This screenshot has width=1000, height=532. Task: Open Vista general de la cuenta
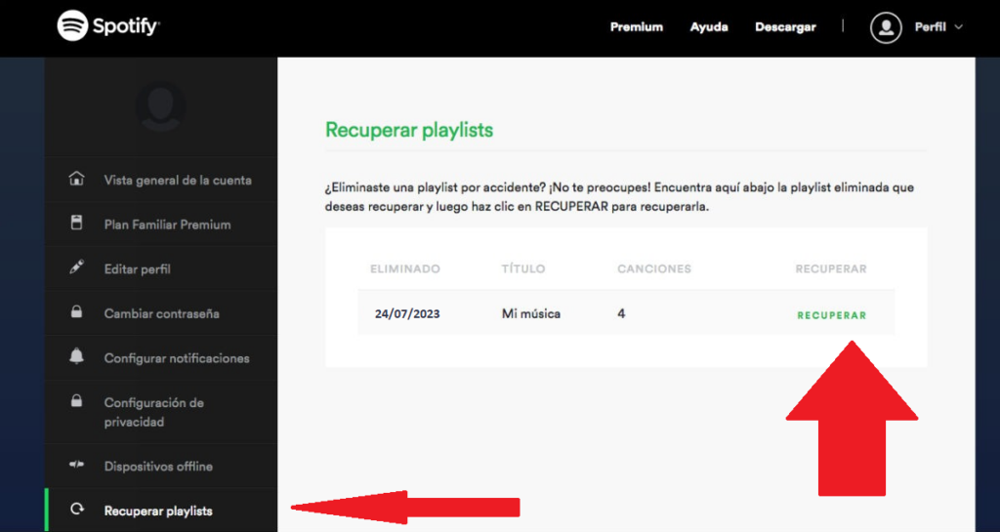tap(178, 181)
